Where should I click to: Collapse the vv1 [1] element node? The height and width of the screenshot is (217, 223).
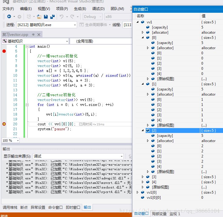coord(143,84)
